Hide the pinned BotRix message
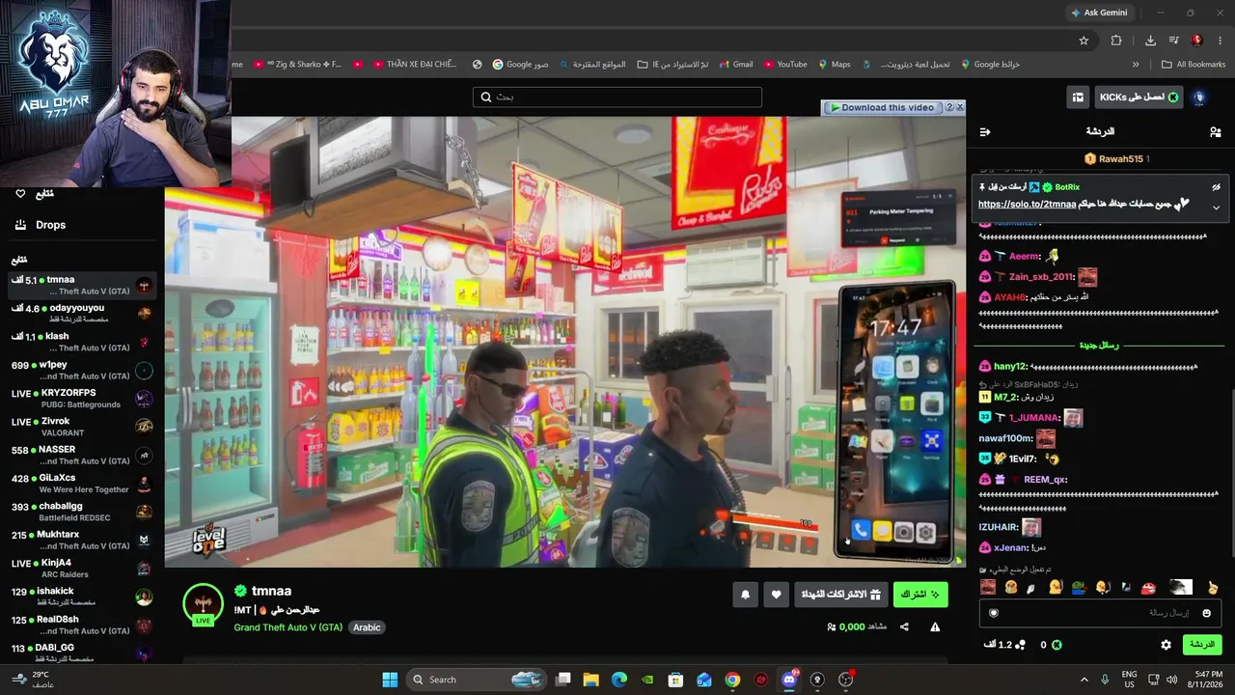 coord(1216,187)
